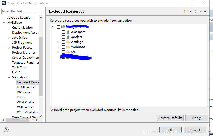Click the back navigation arrow icon
The width and height of the screenshot is (213, 136).
185,11
